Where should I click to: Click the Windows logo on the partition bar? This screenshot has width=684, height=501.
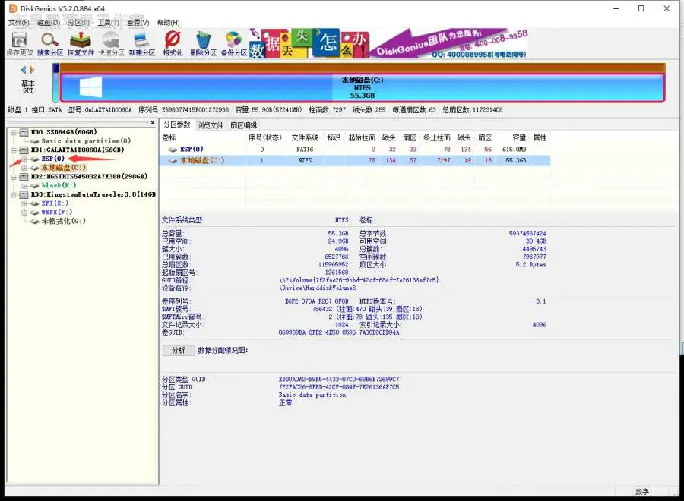(90, 87)
